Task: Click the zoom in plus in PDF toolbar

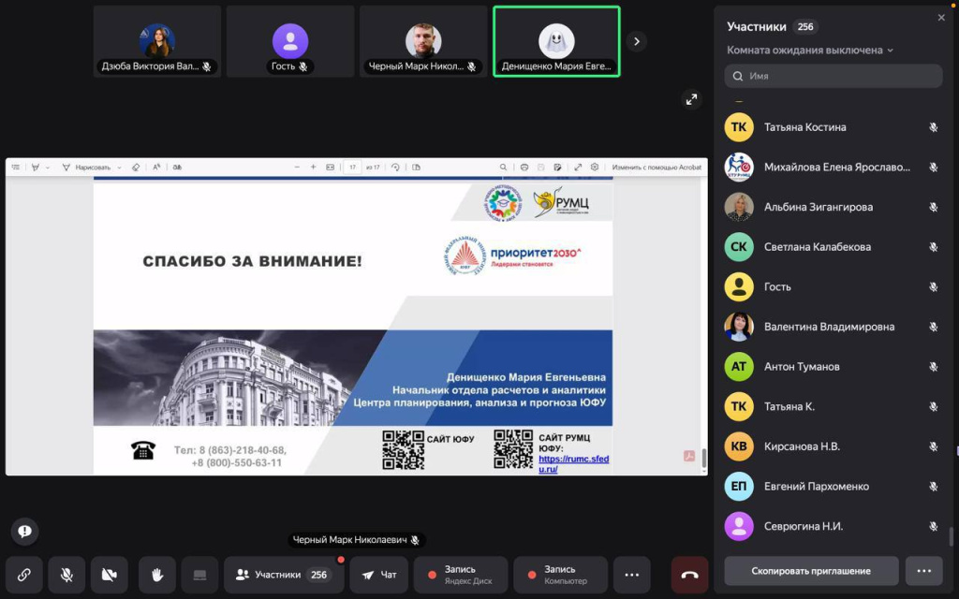Action: tap(313, 168)
